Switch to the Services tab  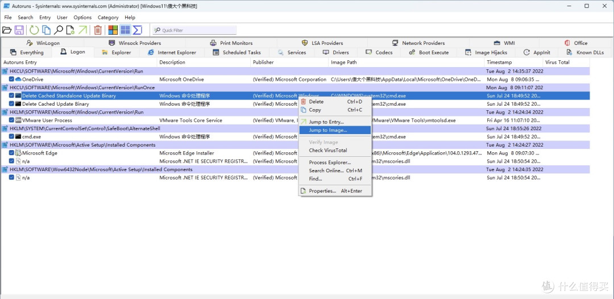click(x=292, y=52)
